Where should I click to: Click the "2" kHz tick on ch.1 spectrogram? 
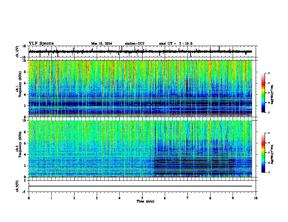coord(25,106)
